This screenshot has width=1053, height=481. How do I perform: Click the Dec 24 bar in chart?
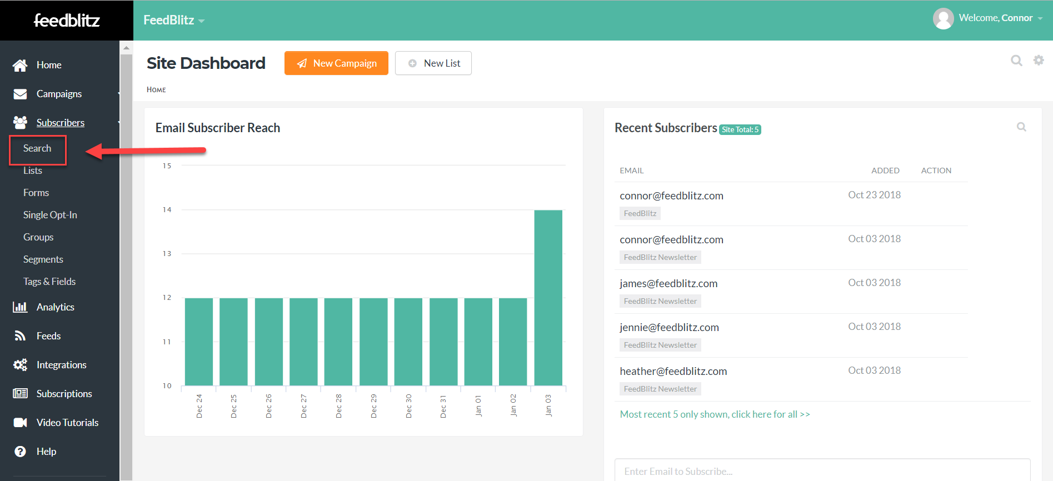(199, 342)
